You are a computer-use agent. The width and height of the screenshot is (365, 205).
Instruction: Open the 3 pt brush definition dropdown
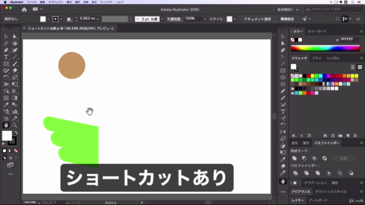click(x=162, y=19)
